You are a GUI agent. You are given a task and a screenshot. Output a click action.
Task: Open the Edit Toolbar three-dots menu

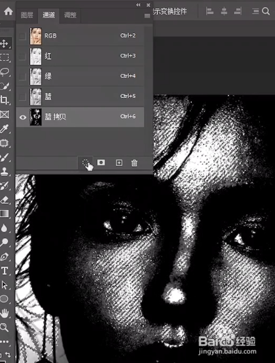coord(4,341)
